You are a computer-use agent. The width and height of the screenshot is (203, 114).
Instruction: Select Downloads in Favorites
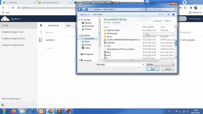point(89,26)
